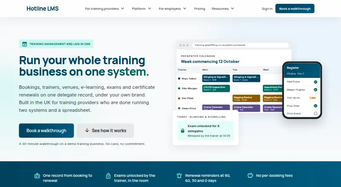The width and height of the screenshot is (341, 187).
Task: Expand the Platform menu
Action: click(142, 8)
